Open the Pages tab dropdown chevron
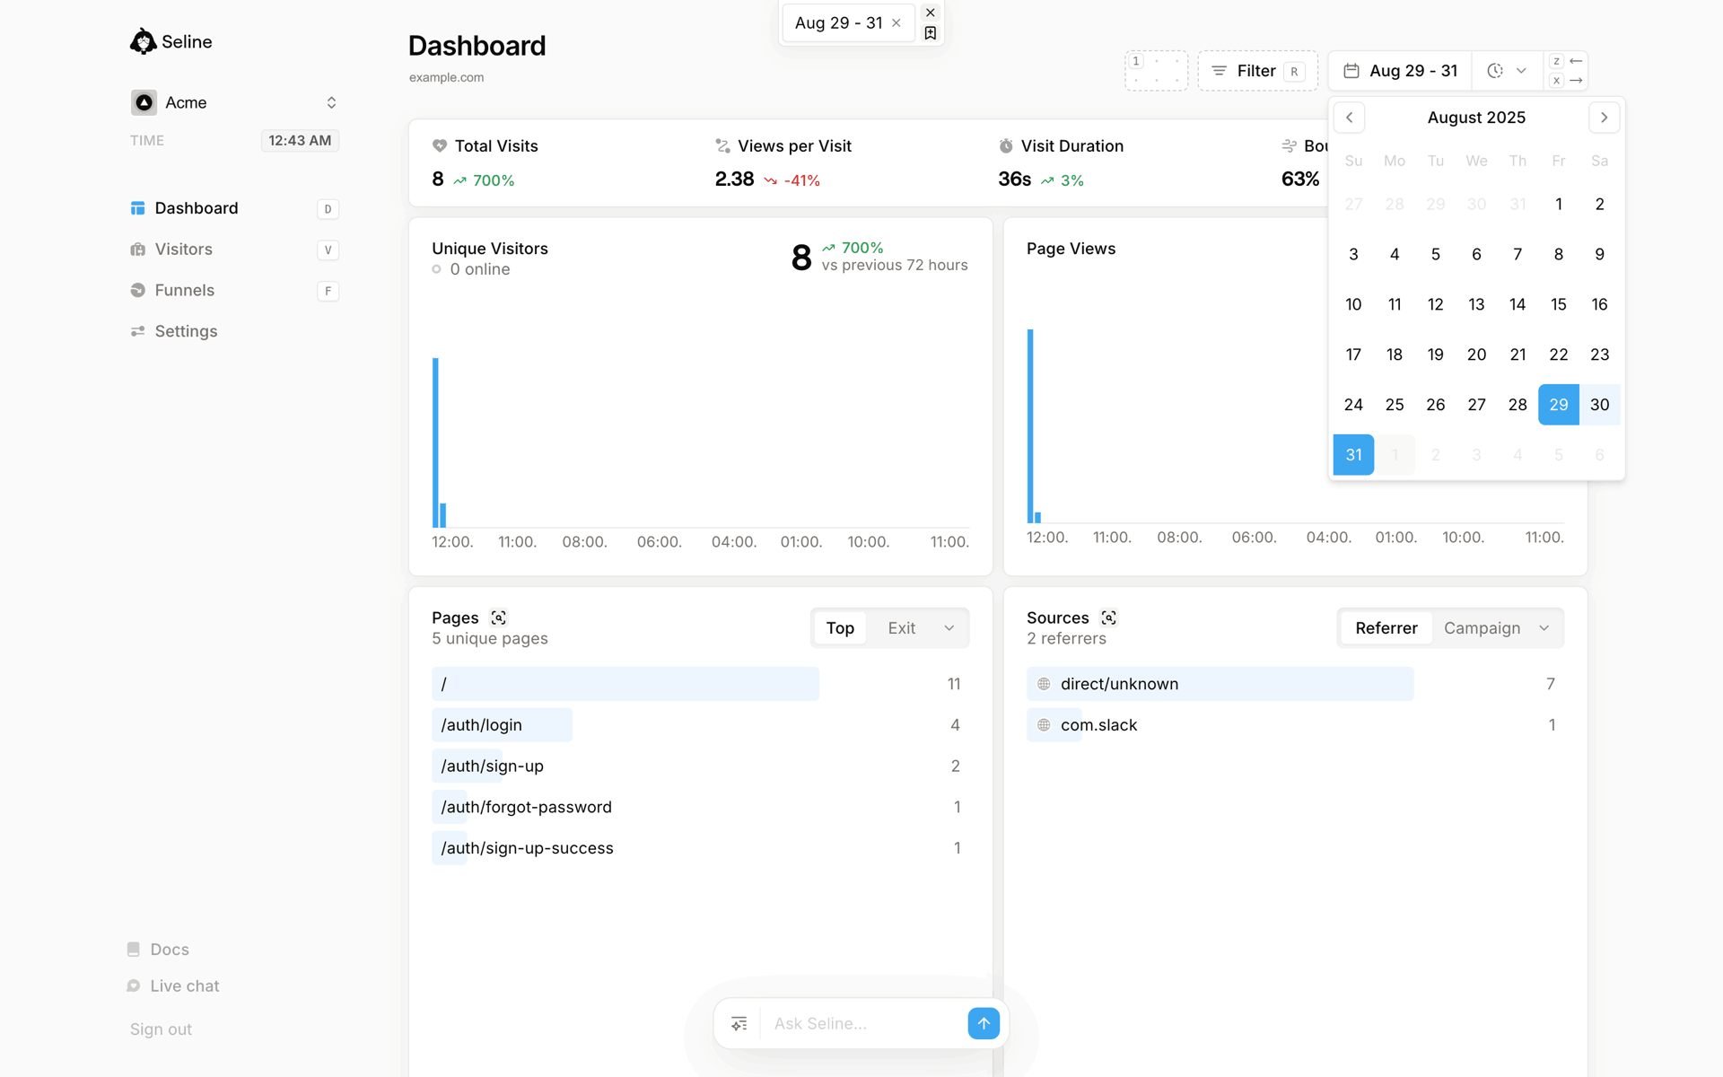This screenshot has height=1077, width=1723. coord(949,628)
